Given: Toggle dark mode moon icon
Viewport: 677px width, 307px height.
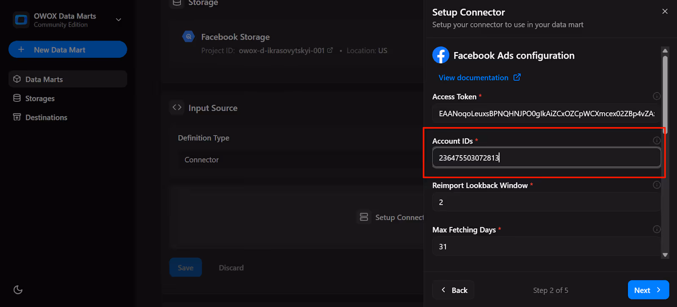Looking at the screenshot, I should tap(18, 290).
